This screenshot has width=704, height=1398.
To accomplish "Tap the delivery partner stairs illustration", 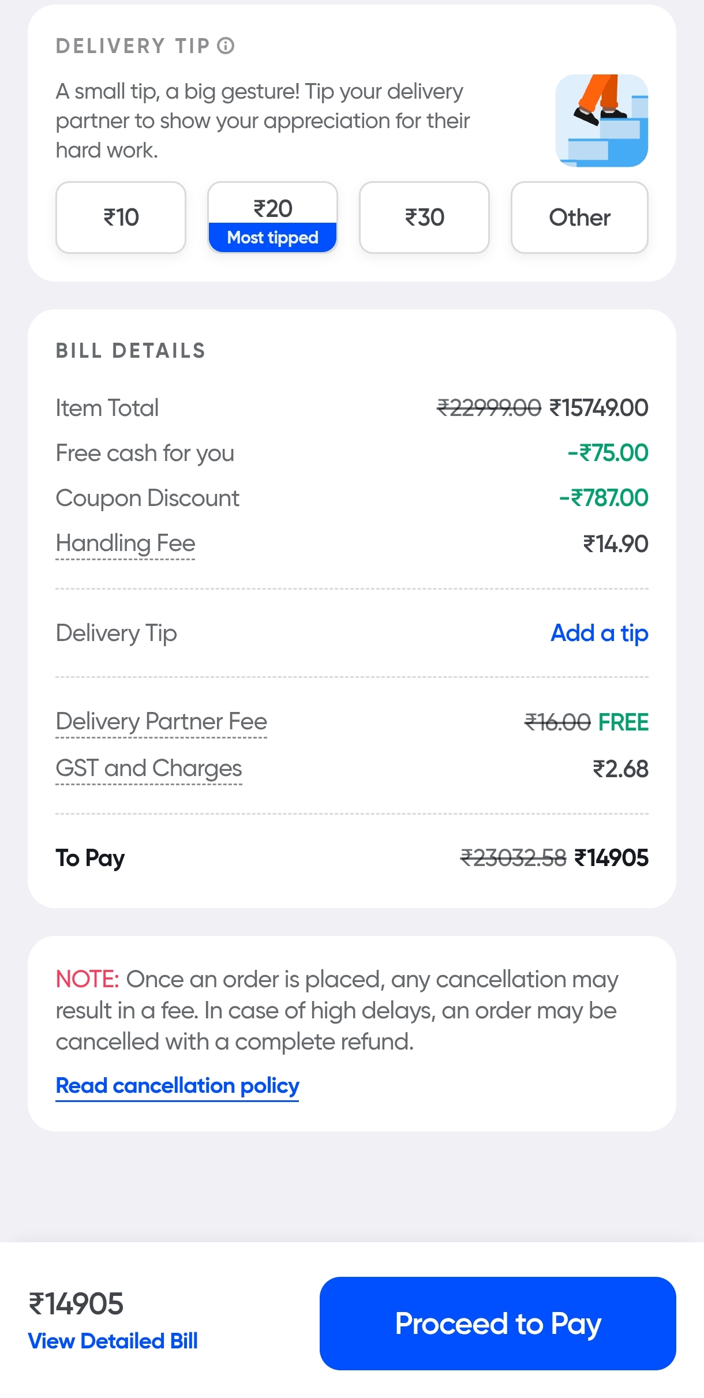I will [601, 121].
